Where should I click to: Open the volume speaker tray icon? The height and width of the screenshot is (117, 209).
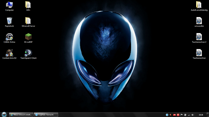(x=193, y=115)
